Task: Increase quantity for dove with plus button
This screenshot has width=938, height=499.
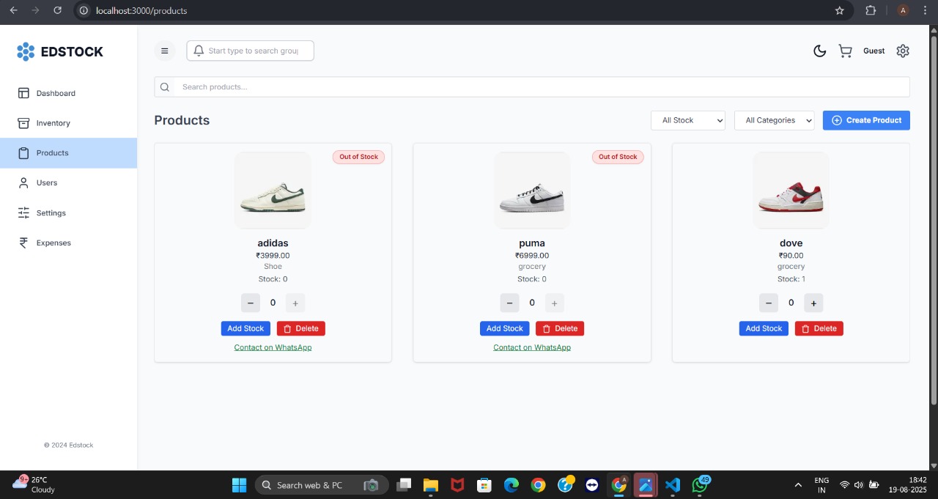Action: click(813, 303)
